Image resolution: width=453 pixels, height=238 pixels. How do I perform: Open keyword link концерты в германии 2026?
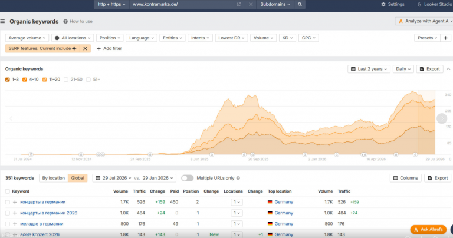coord(49,213)
